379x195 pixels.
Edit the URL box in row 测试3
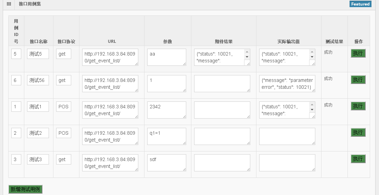click(x=110, y=162)
